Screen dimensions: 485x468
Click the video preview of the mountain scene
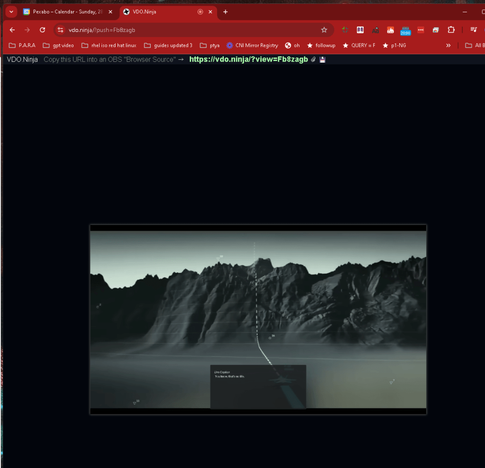pyautogui.click(x=258, y=319)
